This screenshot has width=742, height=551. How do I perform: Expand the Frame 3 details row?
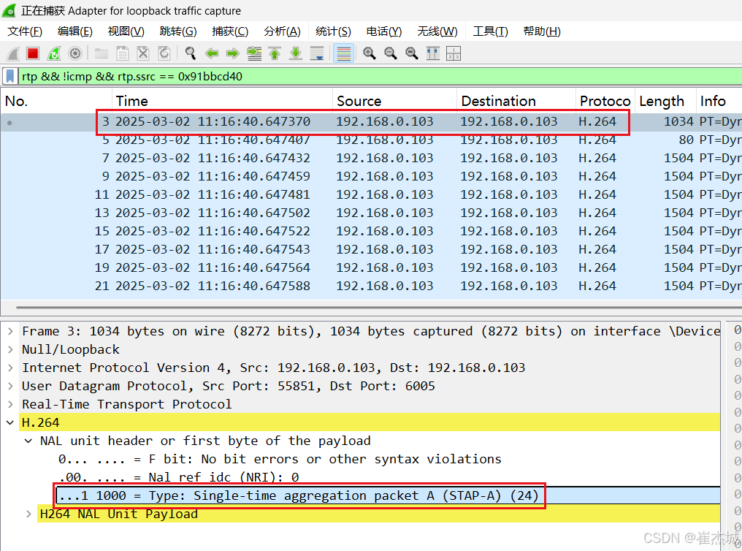coord(10,331)
